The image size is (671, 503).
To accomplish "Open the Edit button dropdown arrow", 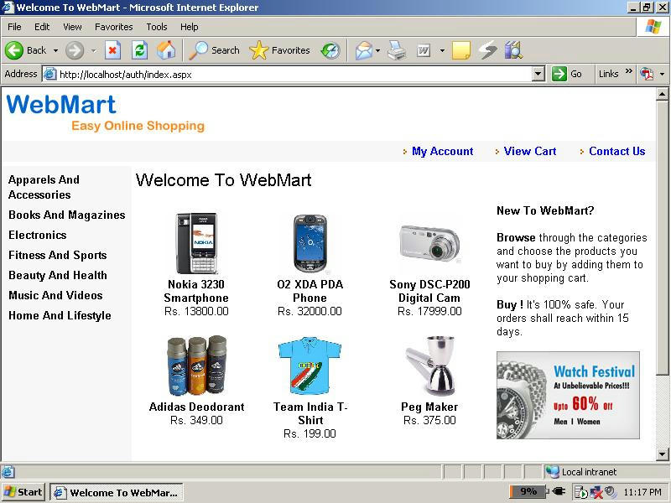I will [443, 50].
